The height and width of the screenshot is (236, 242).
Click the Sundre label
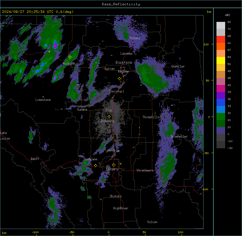pyautogui.click(x=82, y=110)
